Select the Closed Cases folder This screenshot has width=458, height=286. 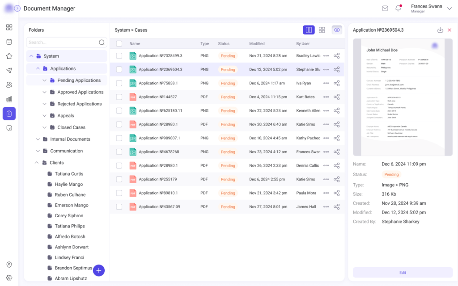point(71,127)
